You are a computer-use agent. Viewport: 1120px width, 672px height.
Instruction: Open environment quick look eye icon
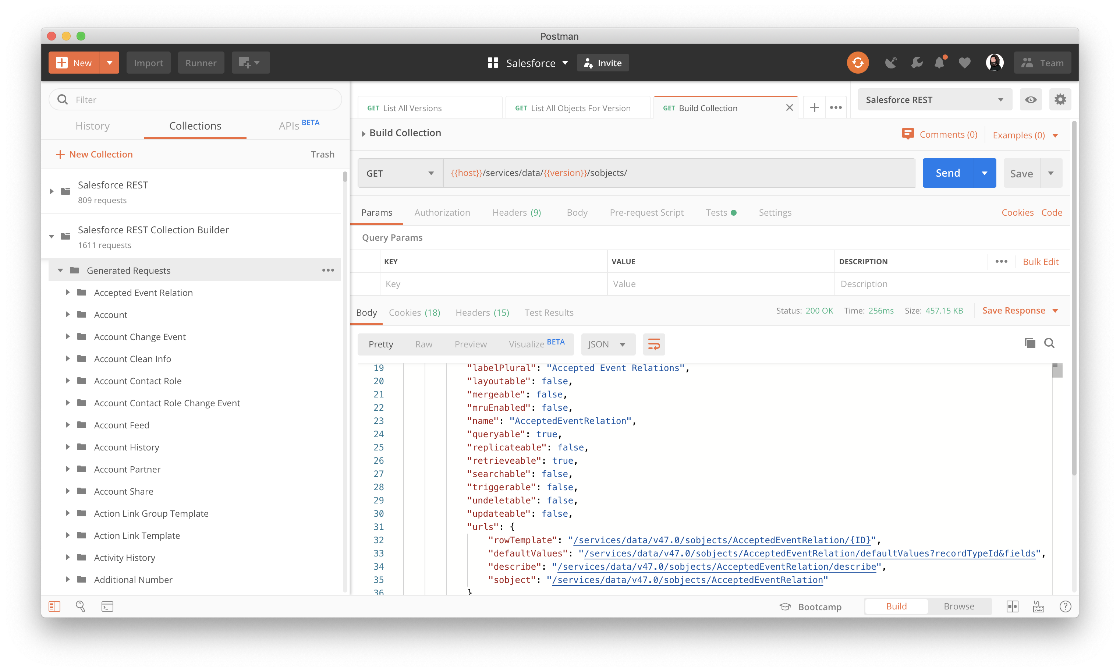1030,100
